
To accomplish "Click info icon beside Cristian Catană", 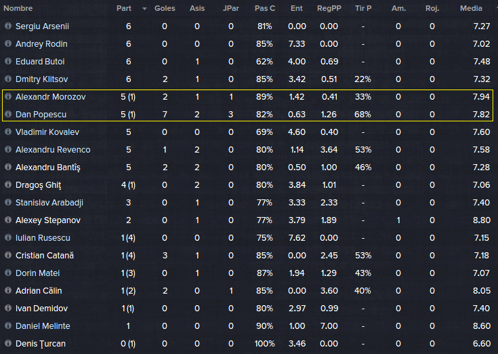I will pyautogui.click(x=8, y=256).
